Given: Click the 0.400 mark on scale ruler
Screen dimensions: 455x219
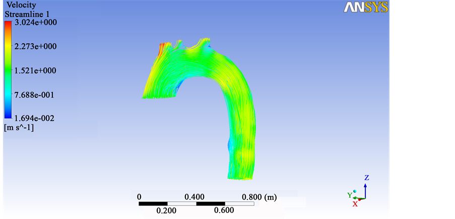Looking at the screenshot, I should pyautogui.click(x=194, y=197).
